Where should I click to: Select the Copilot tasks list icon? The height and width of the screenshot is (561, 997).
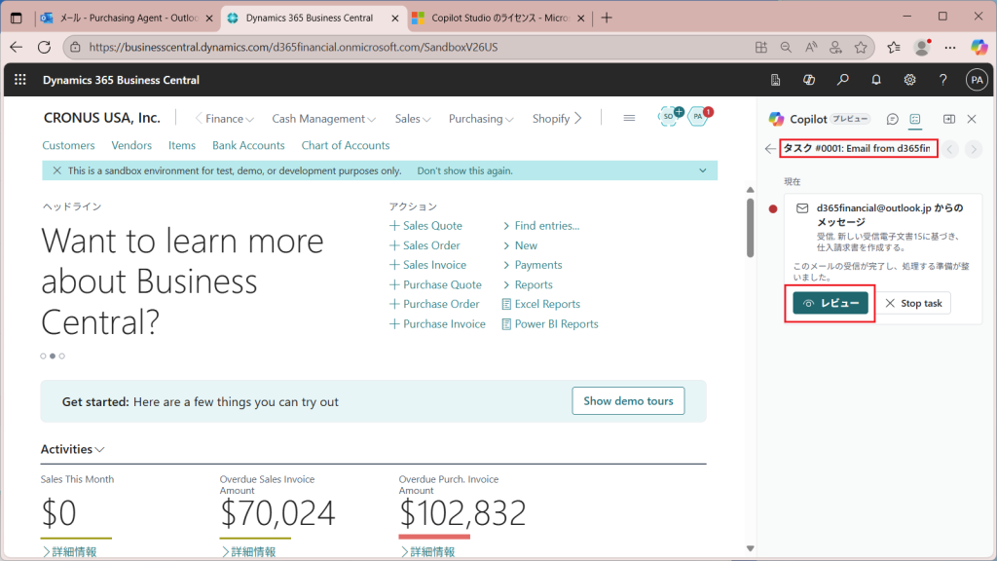[x=915, y=119]
